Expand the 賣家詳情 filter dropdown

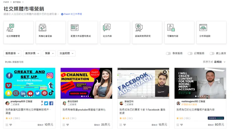tap(32, 53)
